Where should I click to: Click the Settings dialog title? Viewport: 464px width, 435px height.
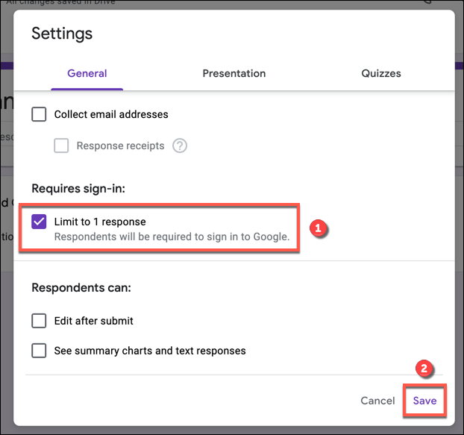pos(62,34)
